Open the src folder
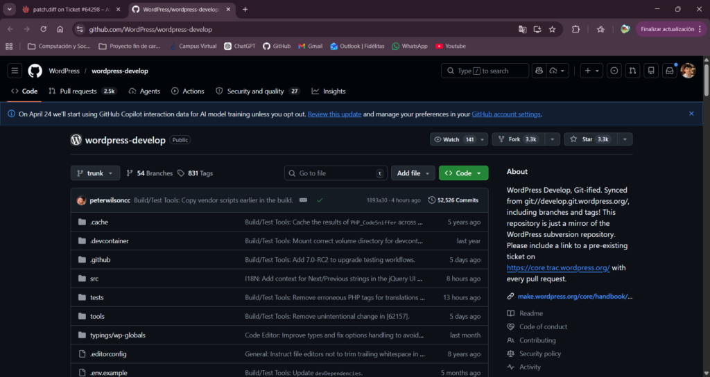The height and width of the screenshot is (377, 710). pos(94,279)
